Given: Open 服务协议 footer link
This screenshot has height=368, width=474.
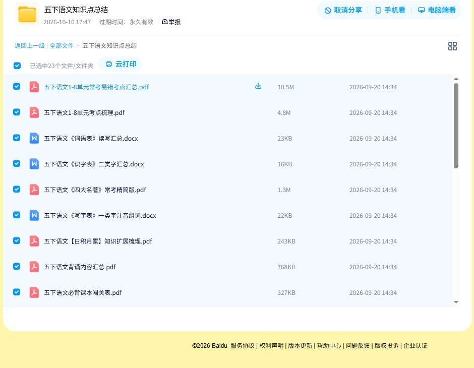Looking at the screenshot, I should tap(243, 346).
